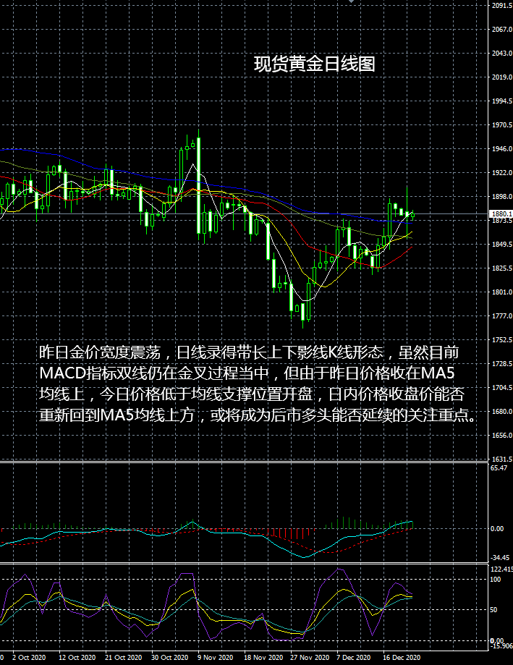Click the purple oscillator peak in December
This screenshot has height=665, width=513.
[x=339, y=569]
